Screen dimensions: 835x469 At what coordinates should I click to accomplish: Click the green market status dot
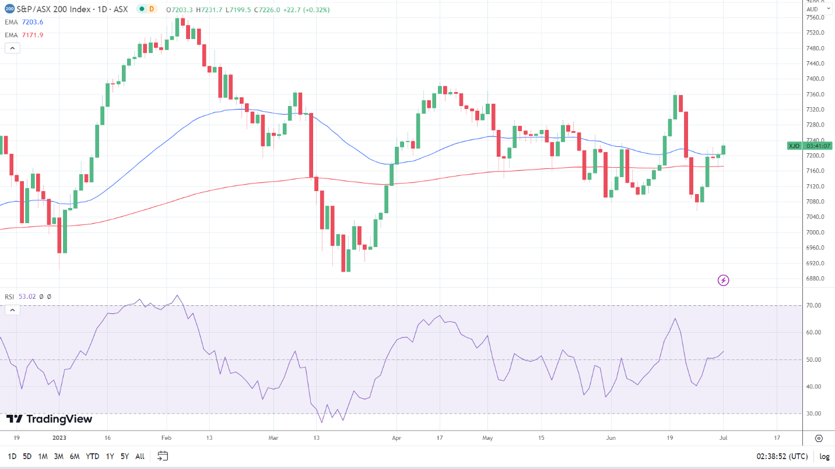click(x=141, y=9)
